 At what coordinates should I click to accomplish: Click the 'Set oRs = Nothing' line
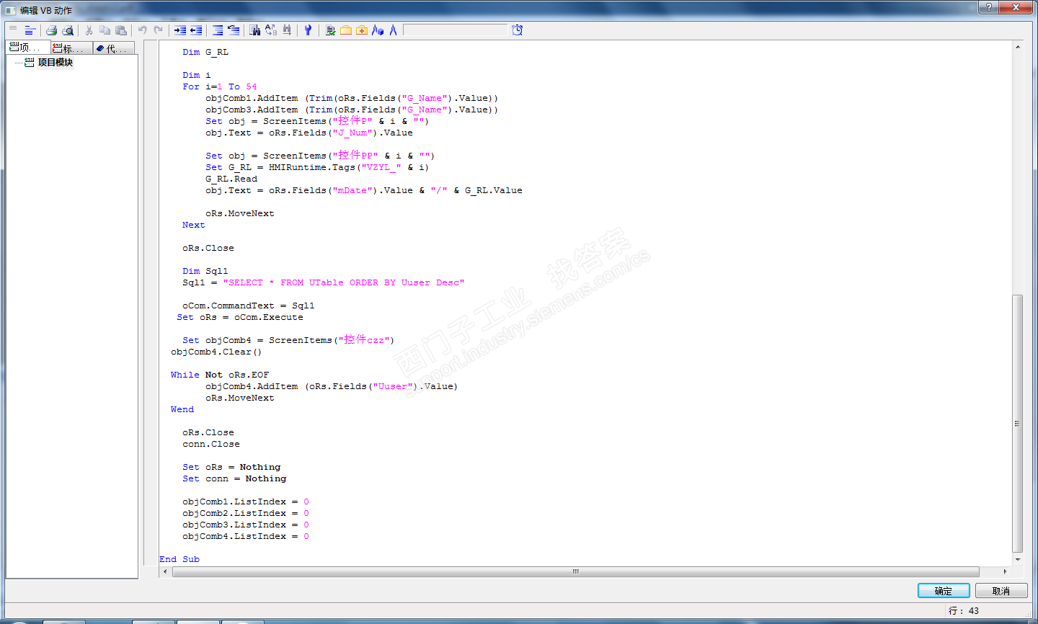click(231, 467)
